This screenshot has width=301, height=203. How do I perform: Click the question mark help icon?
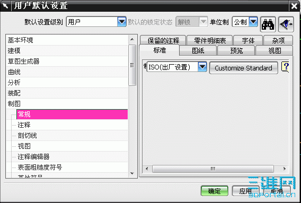(x=285, y=67)
